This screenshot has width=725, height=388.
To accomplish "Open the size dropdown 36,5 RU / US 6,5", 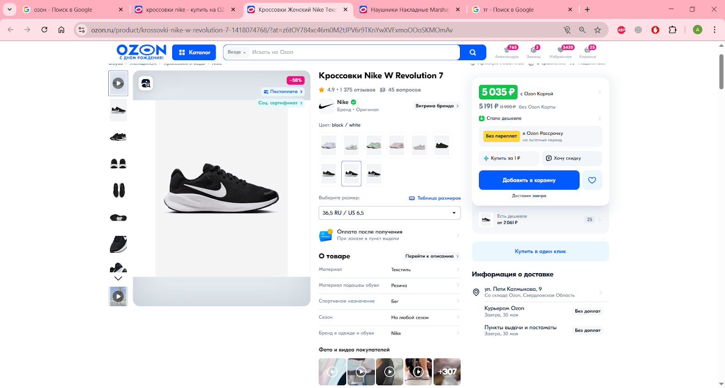I will pyautogui.click(x=390, y=213).
